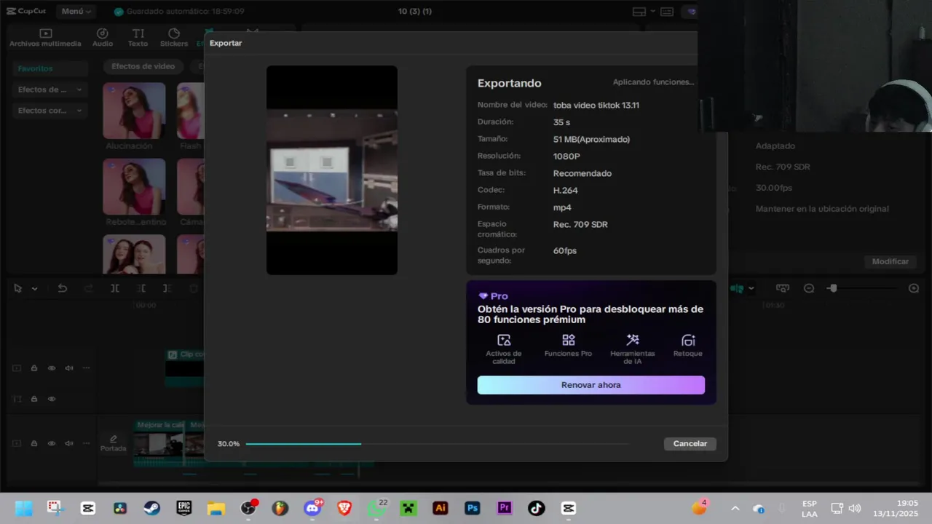Click the timeline preview axis icon
Screen dimensions: 932x524
783,289
